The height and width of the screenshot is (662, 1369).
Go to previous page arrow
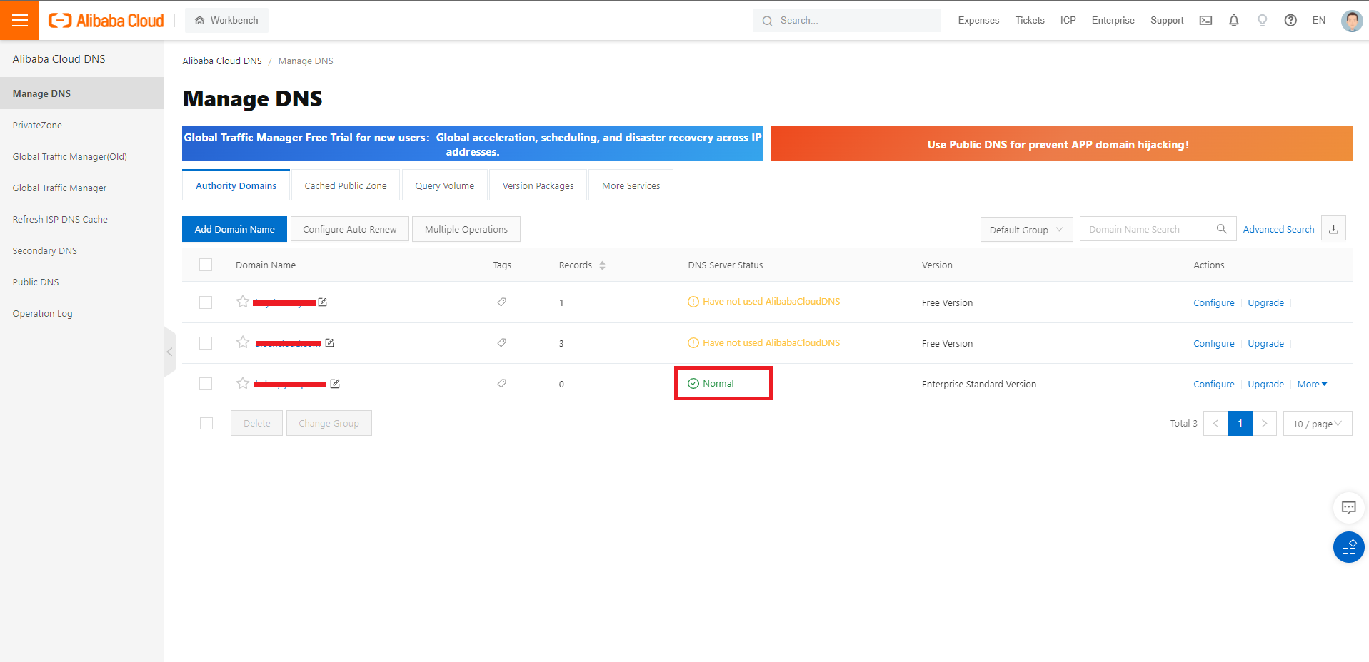coord(1215,424)
